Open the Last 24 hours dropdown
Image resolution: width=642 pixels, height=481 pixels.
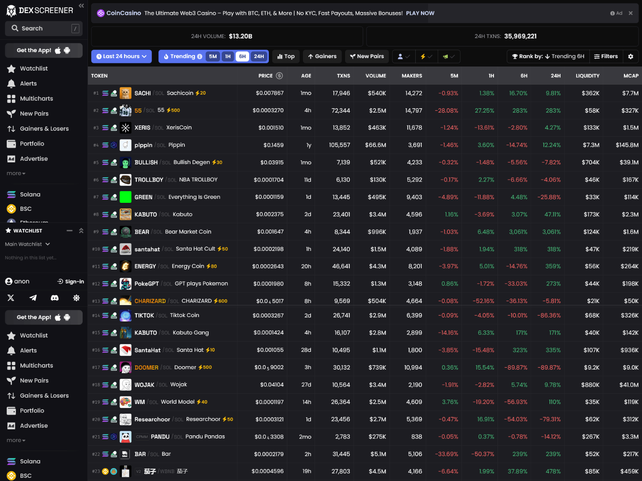pos(122,57)
